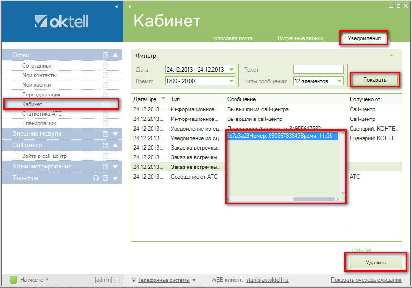Click the help icon next to Call-центр

106,145
